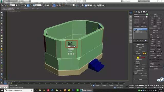The width and height of the screenshot is (164, 92).
Task: Tick the first checkbox under the selection icons
Action: coord(135,60)
